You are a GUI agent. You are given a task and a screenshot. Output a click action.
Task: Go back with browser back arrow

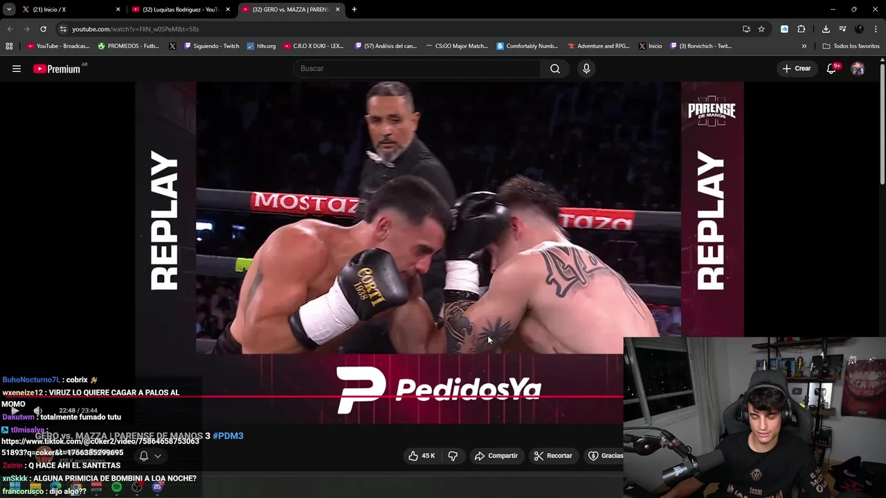[10, 29]
